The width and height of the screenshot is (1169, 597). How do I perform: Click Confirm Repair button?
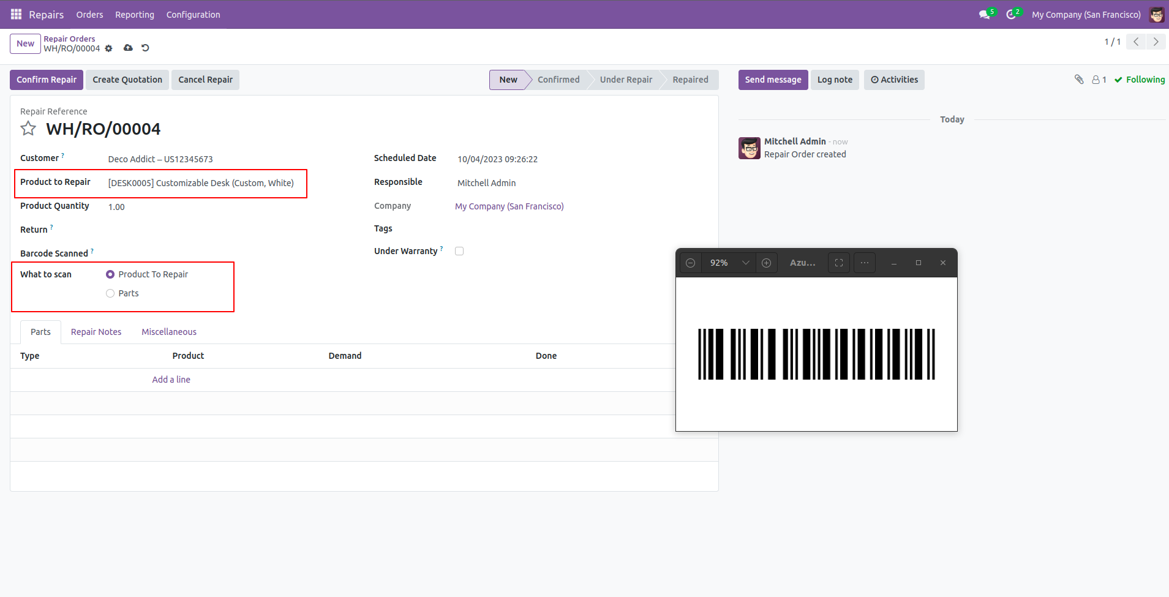click(47, 80)
